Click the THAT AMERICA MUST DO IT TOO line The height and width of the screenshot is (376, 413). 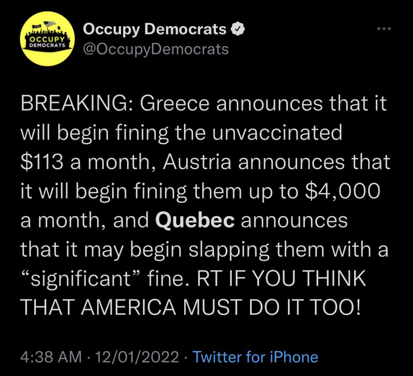click(190, 307)
